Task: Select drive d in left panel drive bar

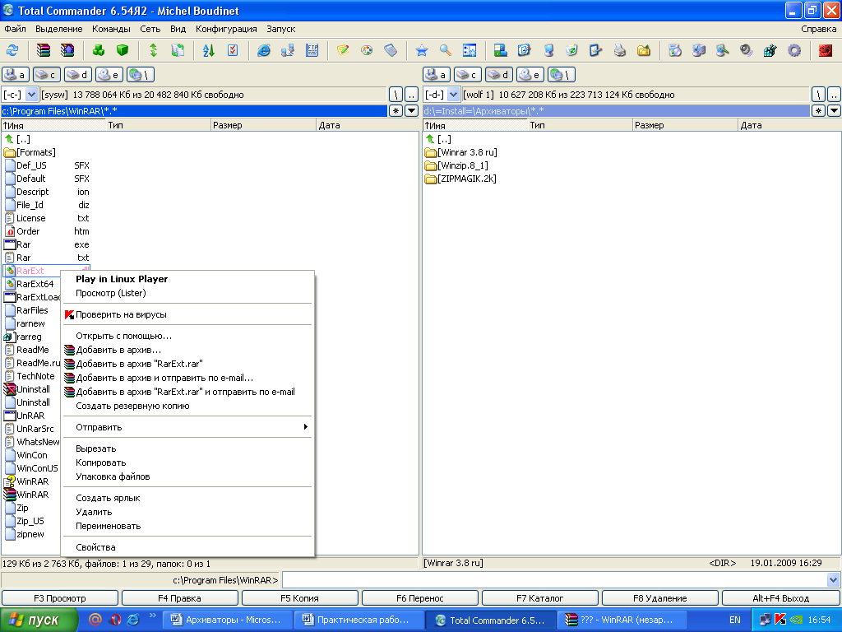Action: (x=77, y=75)
